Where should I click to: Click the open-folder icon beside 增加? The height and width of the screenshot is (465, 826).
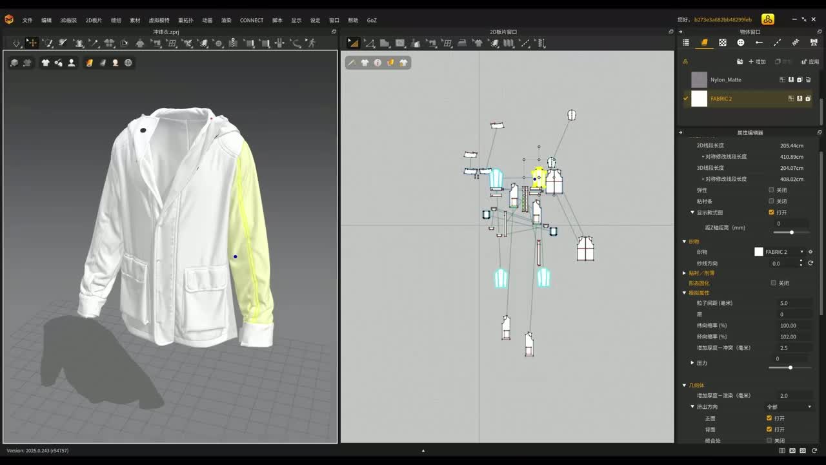(740, 61)
